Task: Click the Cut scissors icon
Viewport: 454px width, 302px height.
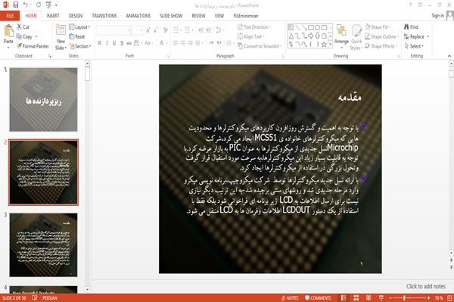Action: [19, 27]
